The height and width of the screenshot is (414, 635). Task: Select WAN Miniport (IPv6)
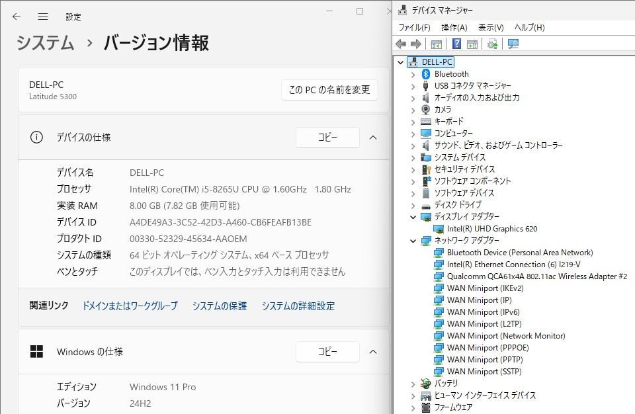[x=483, y=312]
